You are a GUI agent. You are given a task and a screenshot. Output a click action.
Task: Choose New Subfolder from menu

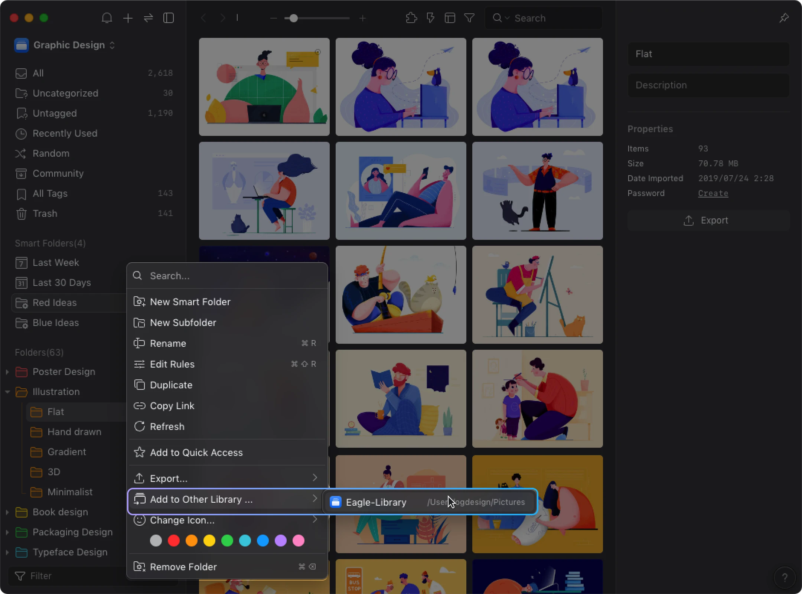tap(227, 323)
